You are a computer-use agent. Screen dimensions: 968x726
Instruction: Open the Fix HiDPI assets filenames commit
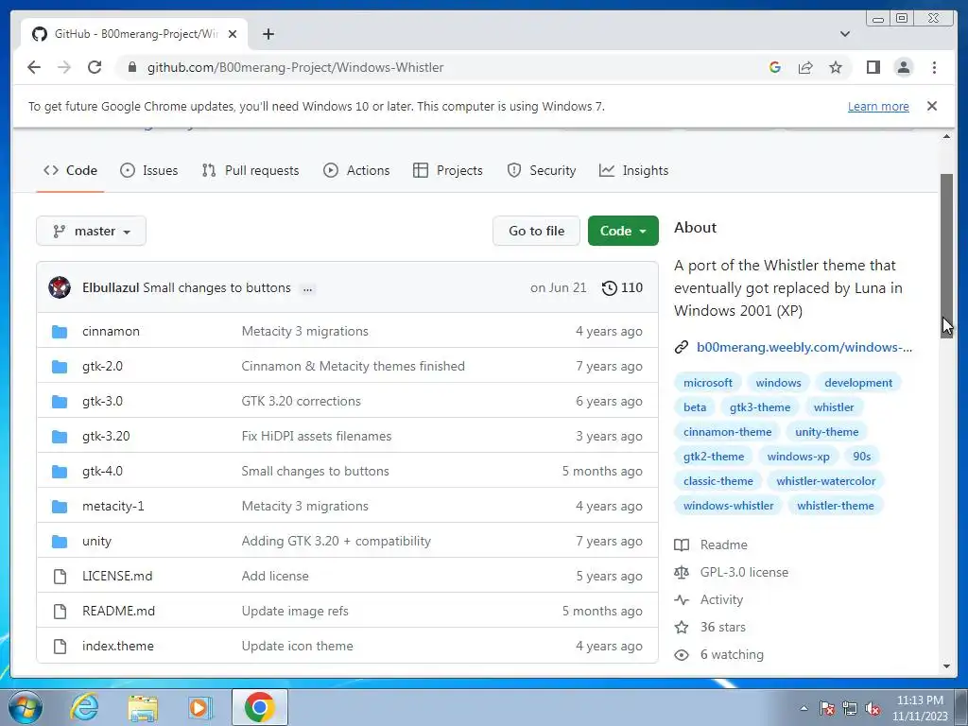click(317, 436)
